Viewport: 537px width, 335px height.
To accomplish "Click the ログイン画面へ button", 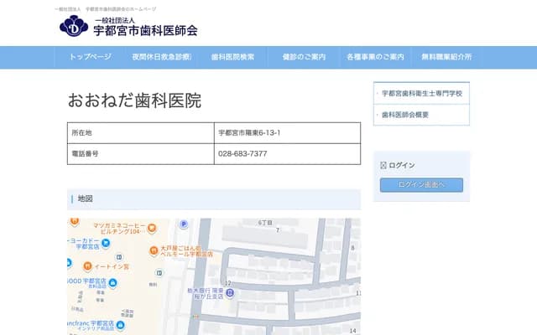I will click(x=421, y=185).
